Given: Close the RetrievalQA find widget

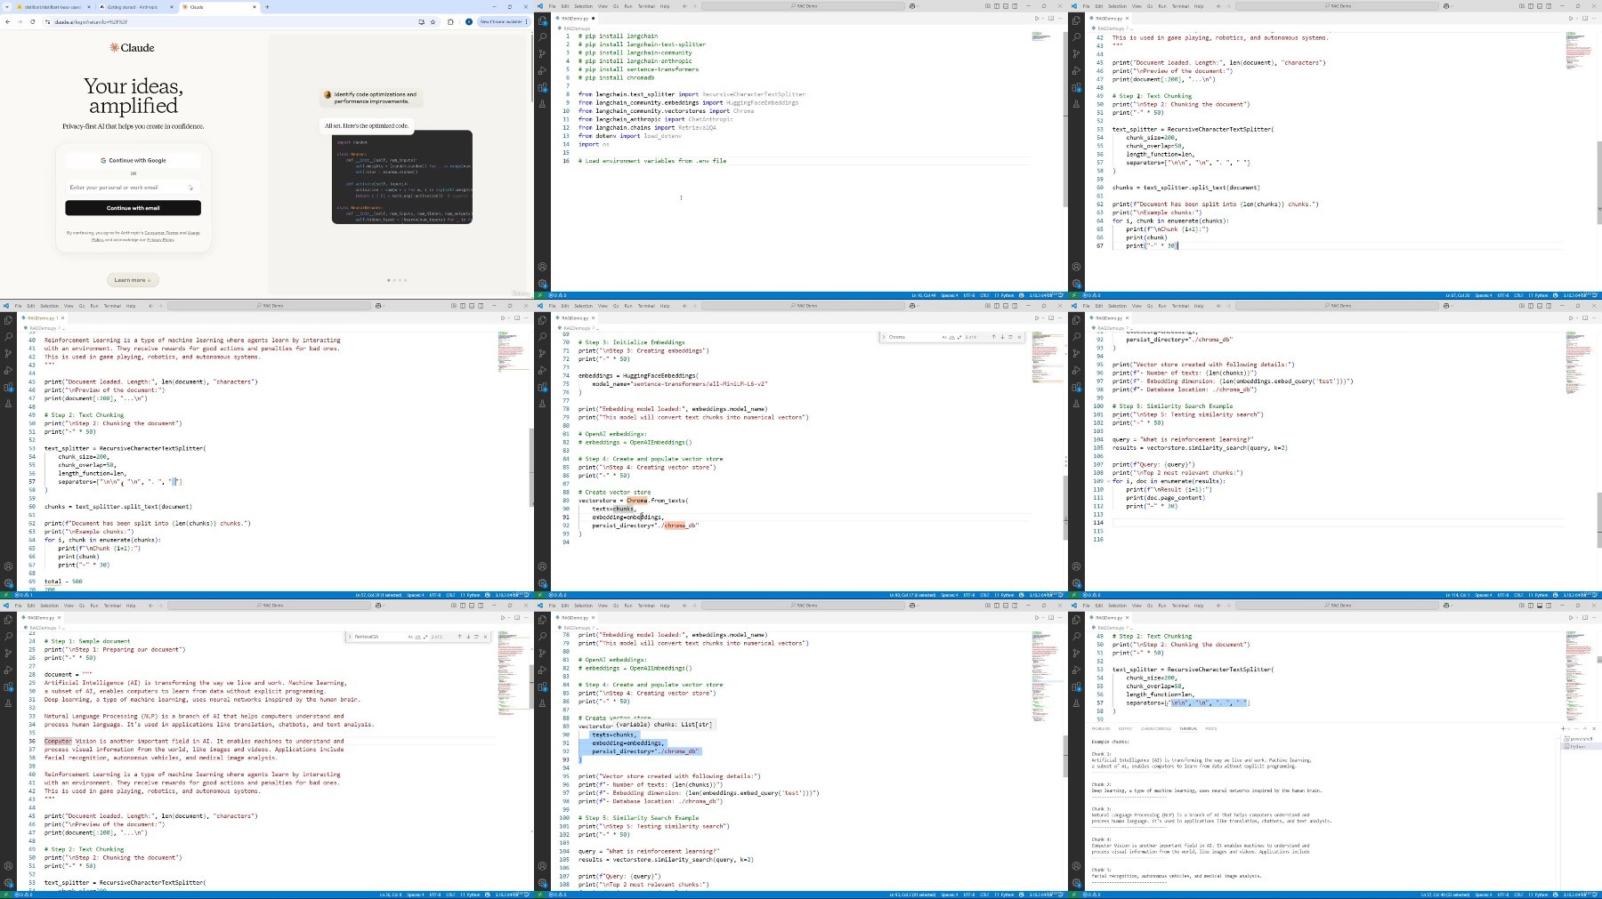Looking at the screenshot, I should pos(485,637).
